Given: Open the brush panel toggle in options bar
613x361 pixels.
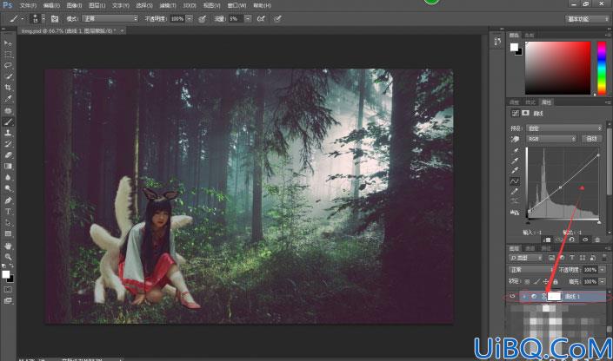Looking at the screenshot, I should (55, 19).
